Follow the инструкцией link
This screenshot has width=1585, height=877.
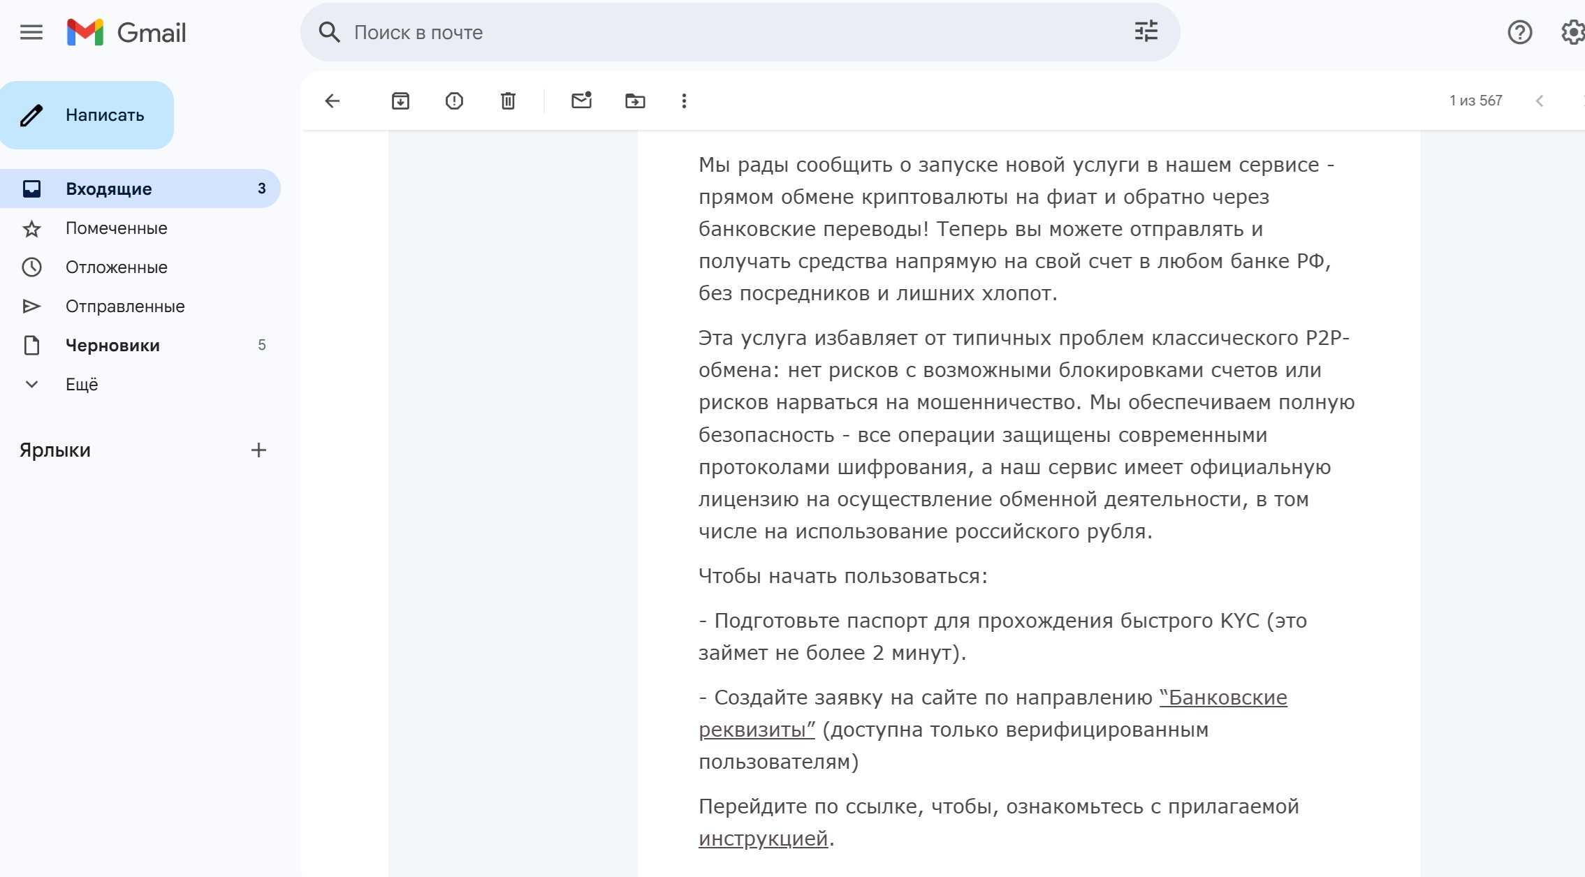click(763, 839)
